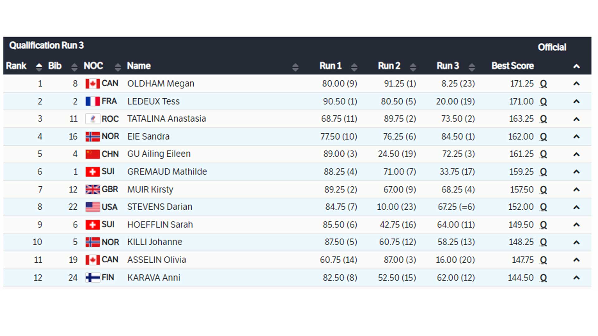Open athlete HOEFFLIN Sarah
The image size is (598, 336).
pyautogui.click(x=160, y=225)
